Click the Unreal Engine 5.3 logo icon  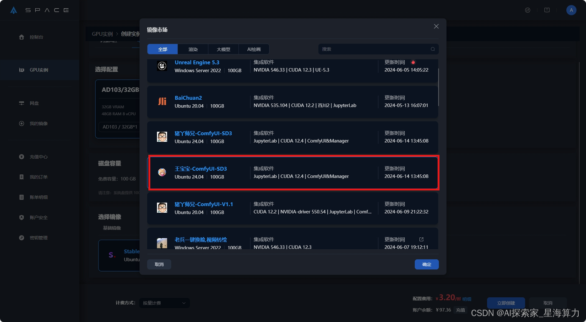pyautogui.click(x=162, y=66)
